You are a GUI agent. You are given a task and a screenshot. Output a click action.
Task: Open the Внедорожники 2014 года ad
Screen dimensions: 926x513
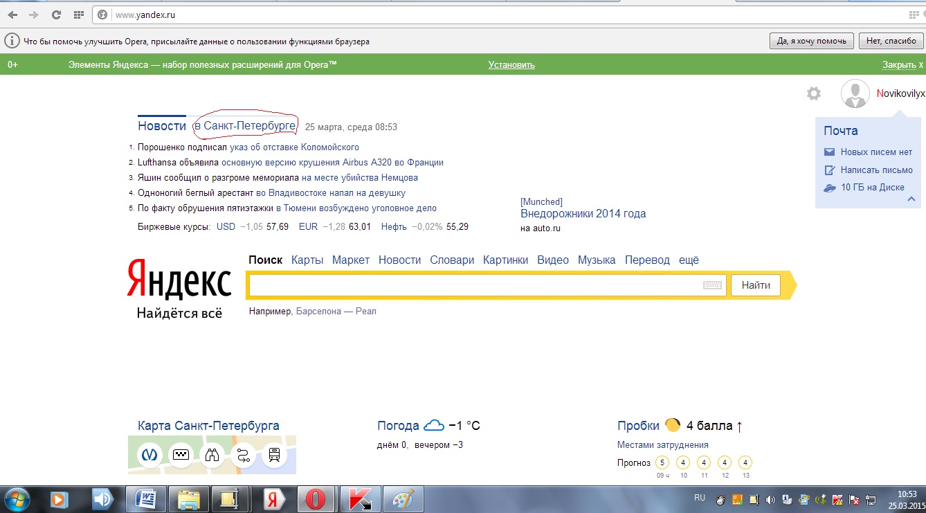(583, 214)
